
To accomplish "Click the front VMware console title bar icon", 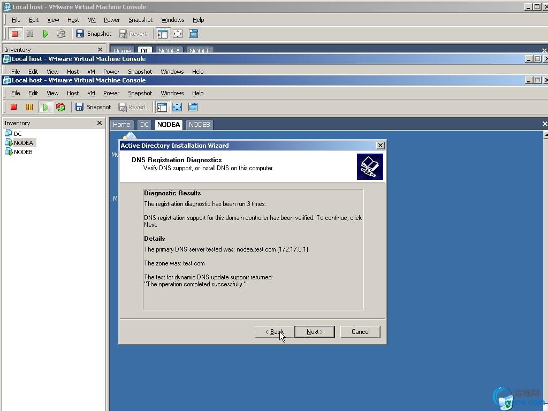I will tap(7, 80).
